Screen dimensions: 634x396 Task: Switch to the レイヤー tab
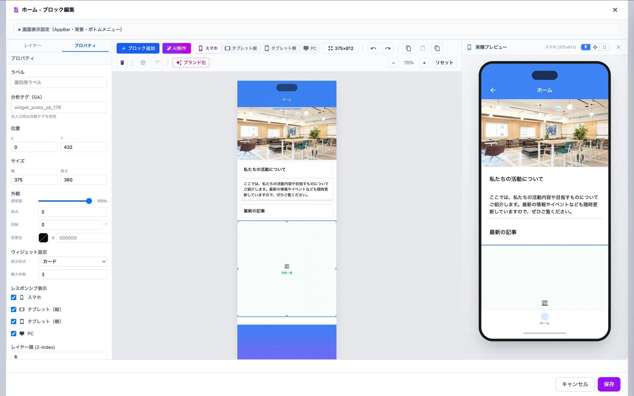(33, 45)
